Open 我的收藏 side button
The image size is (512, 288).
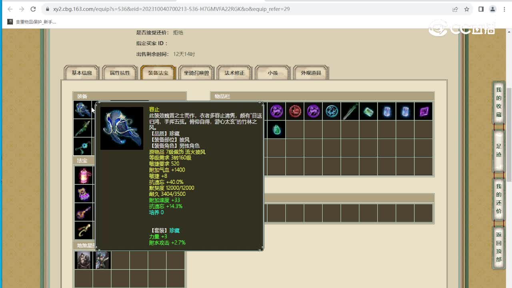point(498,102)
